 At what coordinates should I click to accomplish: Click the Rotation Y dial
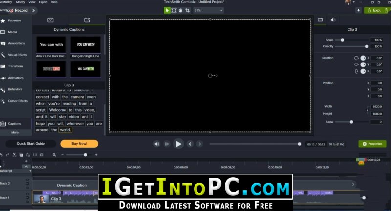363,64
